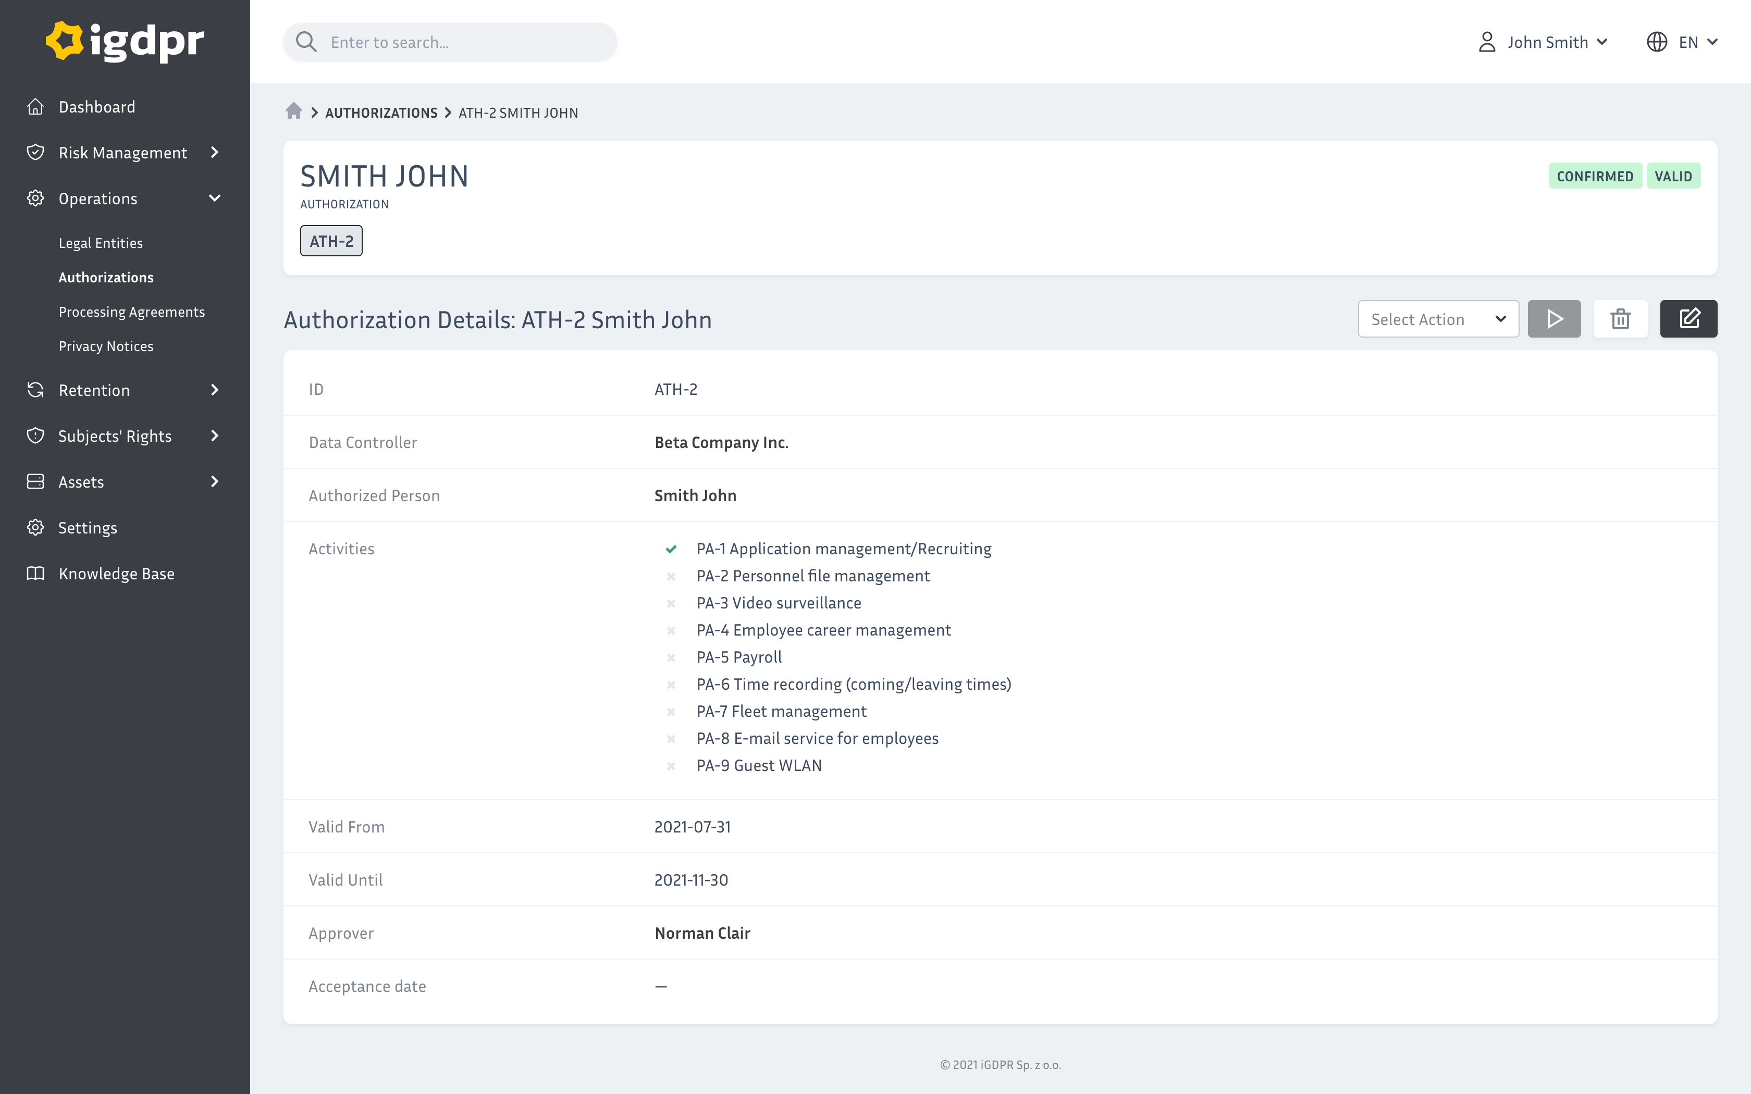
Task: Open Privacy Notices from the sidebar
Action: click(x=106, y=346)
